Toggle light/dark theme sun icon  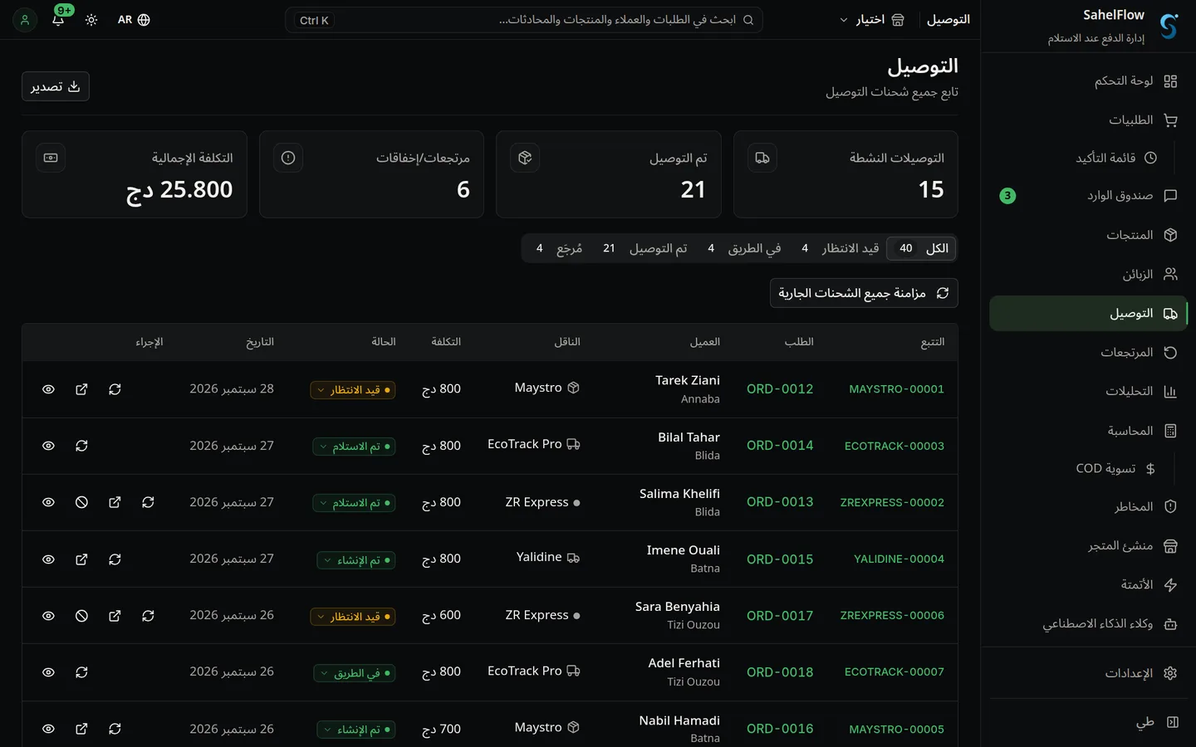pos(91,20)
